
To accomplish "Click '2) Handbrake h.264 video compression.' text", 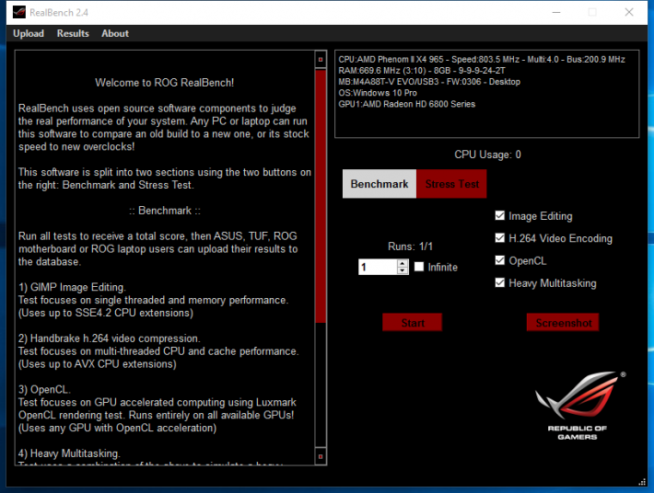I will (x=109, y=338).
